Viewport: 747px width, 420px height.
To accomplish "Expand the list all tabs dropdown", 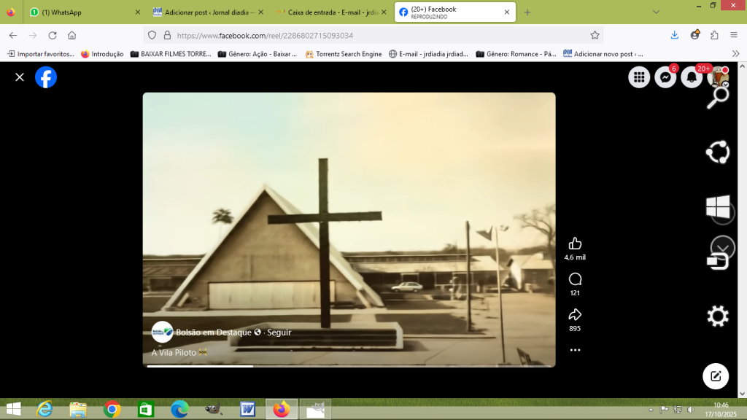I will (656, 12).
